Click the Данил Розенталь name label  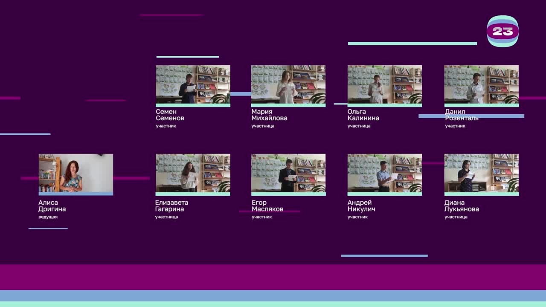(462, 115)
